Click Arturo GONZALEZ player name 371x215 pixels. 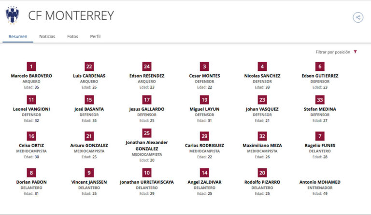[x=89, y=146]
